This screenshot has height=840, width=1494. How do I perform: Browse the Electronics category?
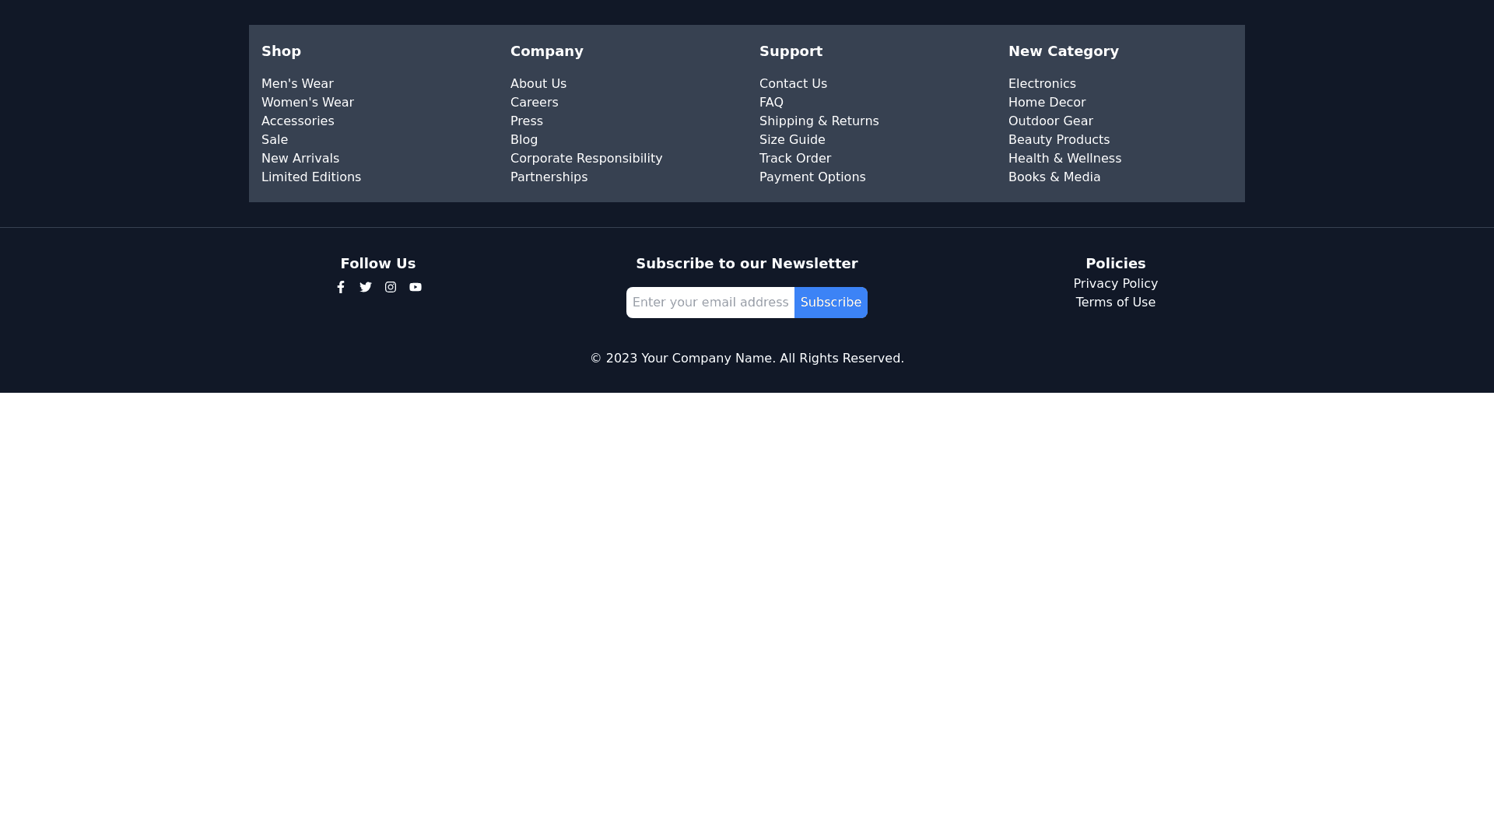coord(1042,84)
